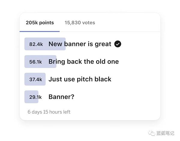Image resolution: width=180 pixels, height=141 pixels.
Task: Click the 29.1k points value
Action: click(35, 97)
